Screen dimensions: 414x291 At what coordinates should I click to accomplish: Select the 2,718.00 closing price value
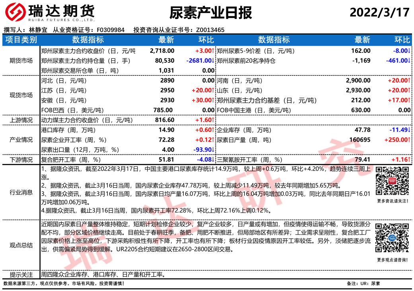[162, 51]
